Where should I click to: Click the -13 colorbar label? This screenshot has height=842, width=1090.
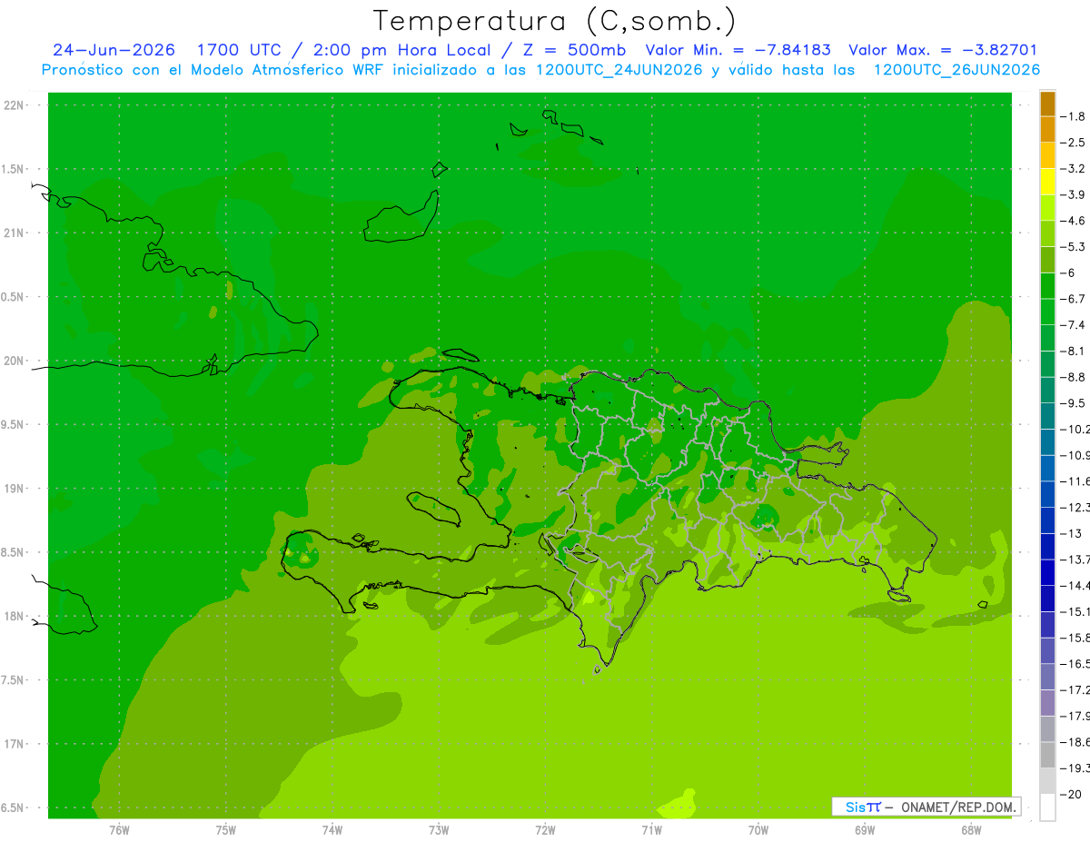(x=1070, y=533)
